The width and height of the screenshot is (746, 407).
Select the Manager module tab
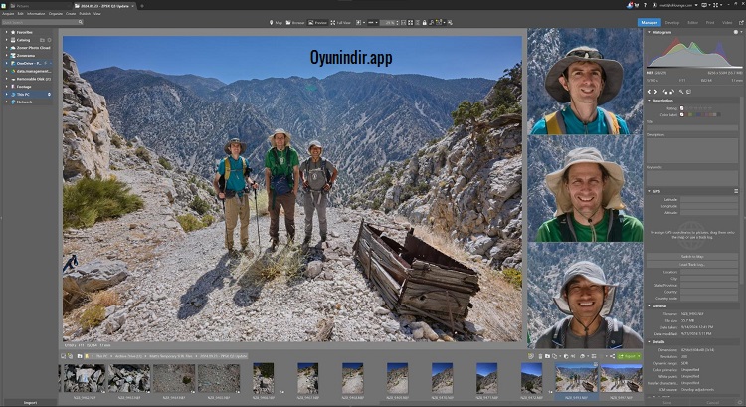(649, 22)
